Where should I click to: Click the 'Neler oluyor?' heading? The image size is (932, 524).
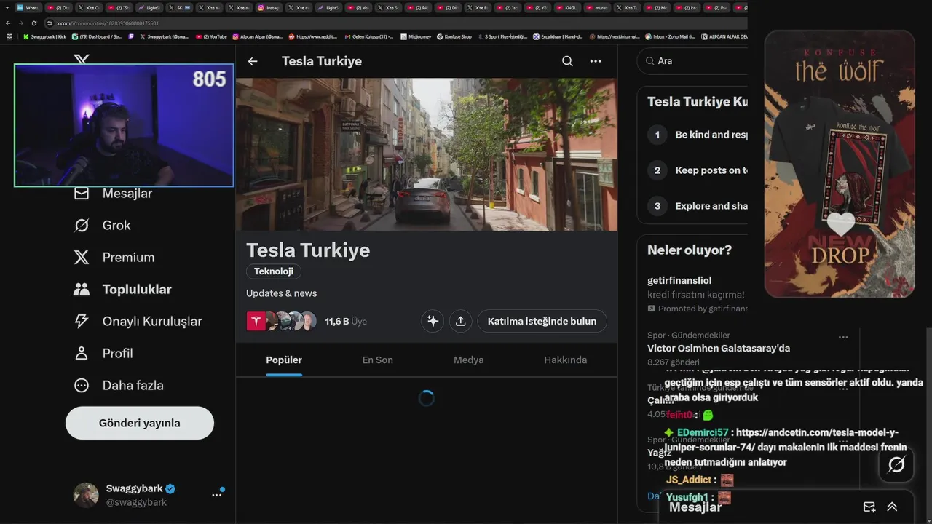(x=690, y=250)
